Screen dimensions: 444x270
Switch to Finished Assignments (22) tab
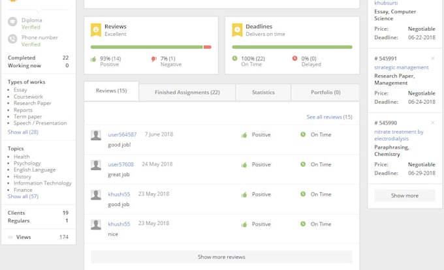click(x=187, y=93)
